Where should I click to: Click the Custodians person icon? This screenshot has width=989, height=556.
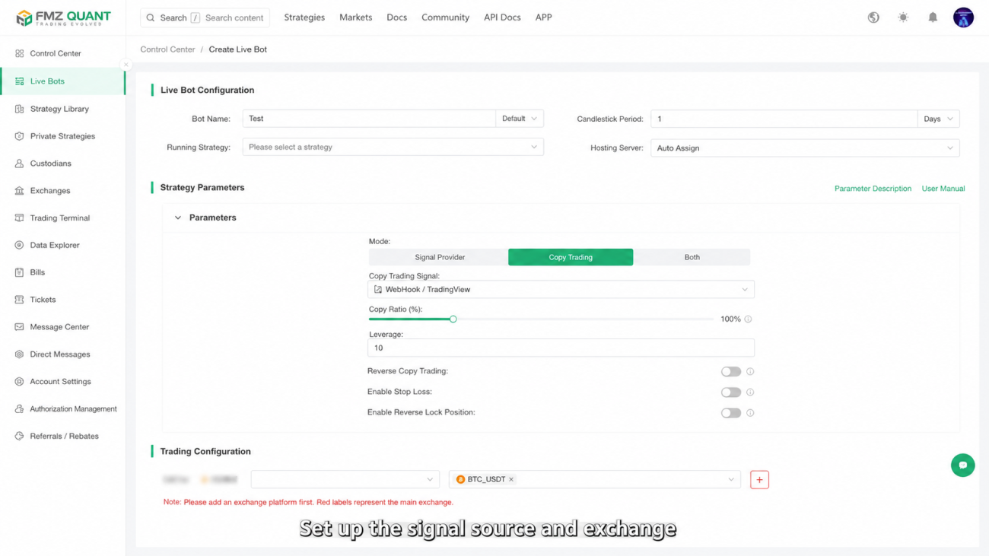point(19,164)
